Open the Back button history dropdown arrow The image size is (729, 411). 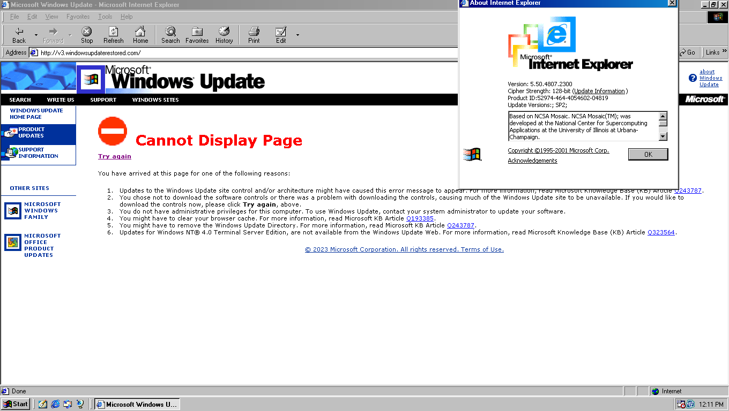[36, 35]
